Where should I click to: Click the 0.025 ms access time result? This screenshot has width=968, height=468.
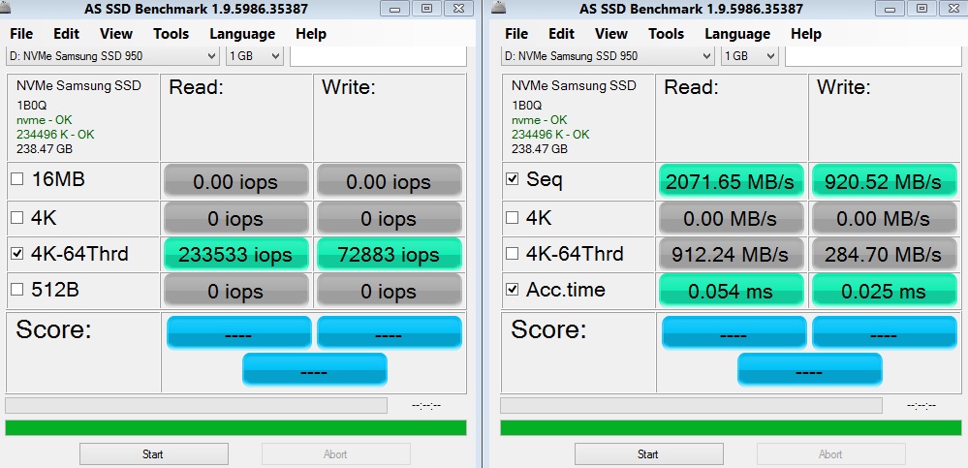pos(884,290)
